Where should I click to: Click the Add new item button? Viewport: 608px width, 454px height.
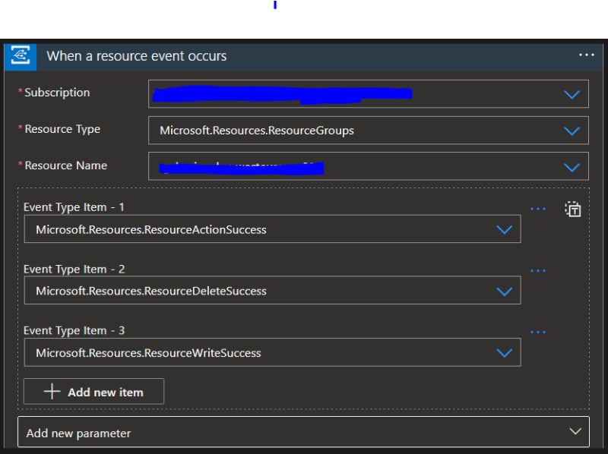pyautogui.click(x=93, y=391)
